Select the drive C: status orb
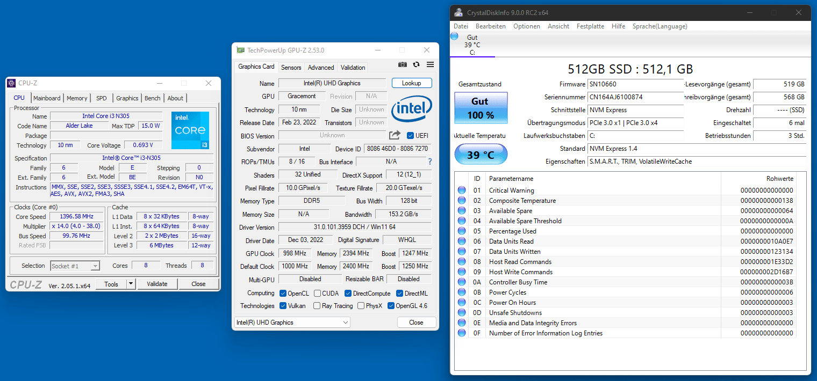 (x=455, y=36)
